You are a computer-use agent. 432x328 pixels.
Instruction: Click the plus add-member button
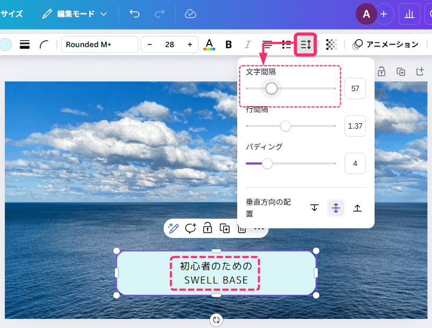coord(384,14)
